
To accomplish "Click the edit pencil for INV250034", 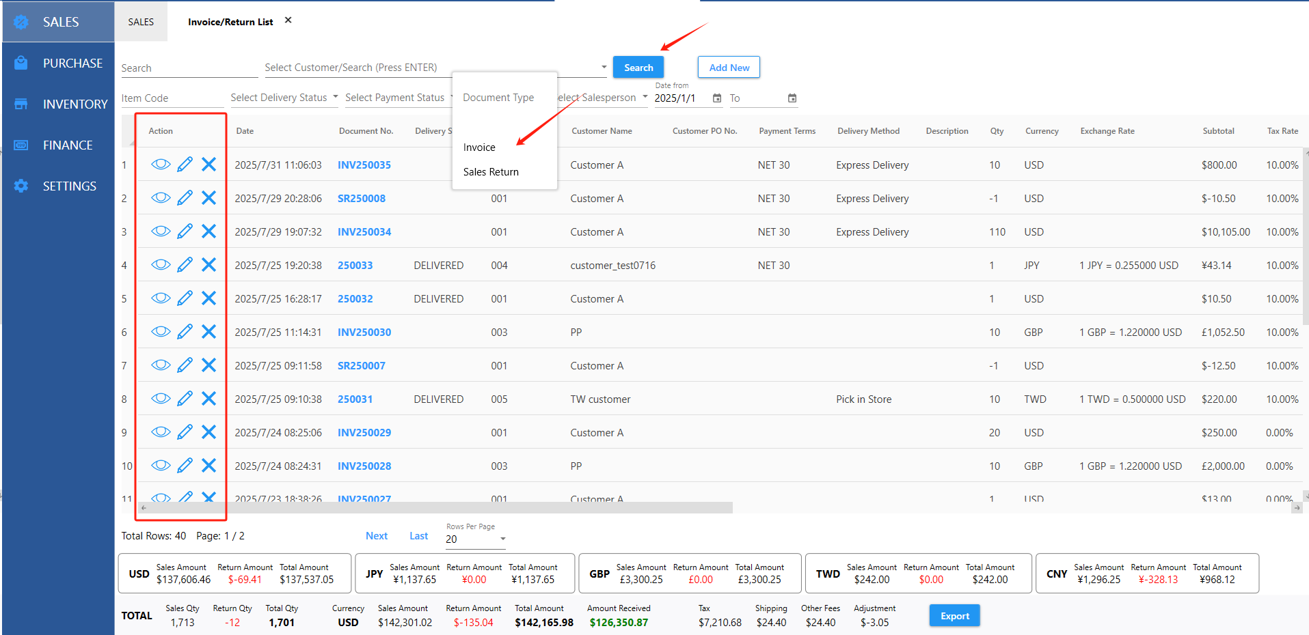I will click(185, 231).
